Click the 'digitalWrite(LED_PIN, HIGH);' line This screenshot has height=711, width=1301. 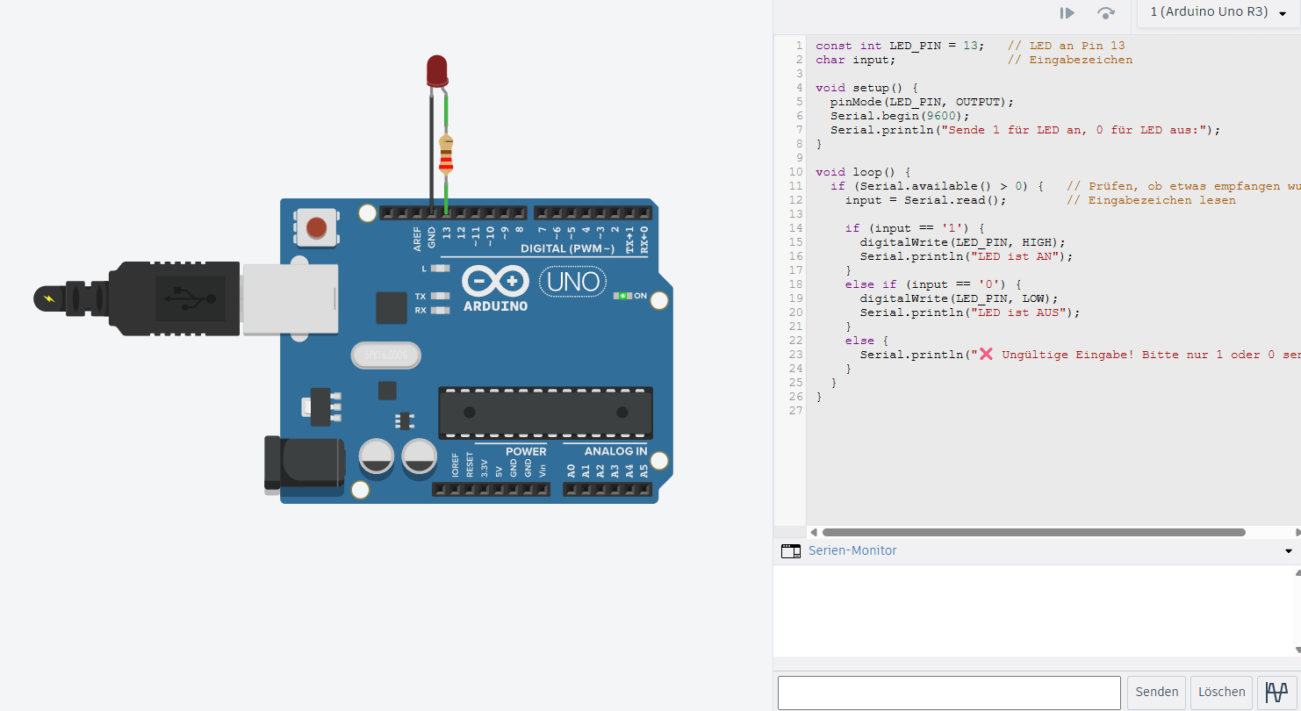pos(962,242)
